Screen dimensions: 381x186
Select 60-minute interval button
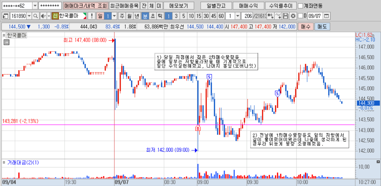point(221,16)
